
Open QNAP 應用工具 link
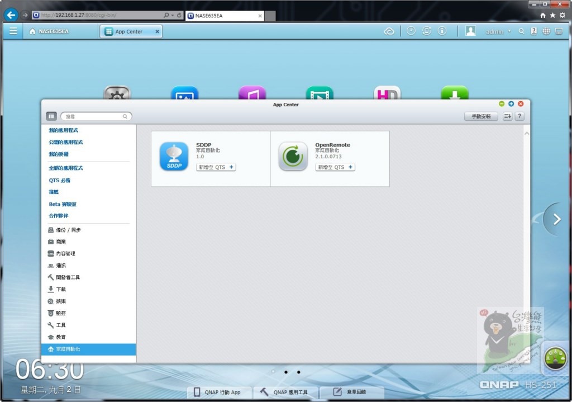coord(285,392)
